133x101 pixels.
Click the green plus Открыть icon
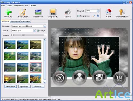8,12
